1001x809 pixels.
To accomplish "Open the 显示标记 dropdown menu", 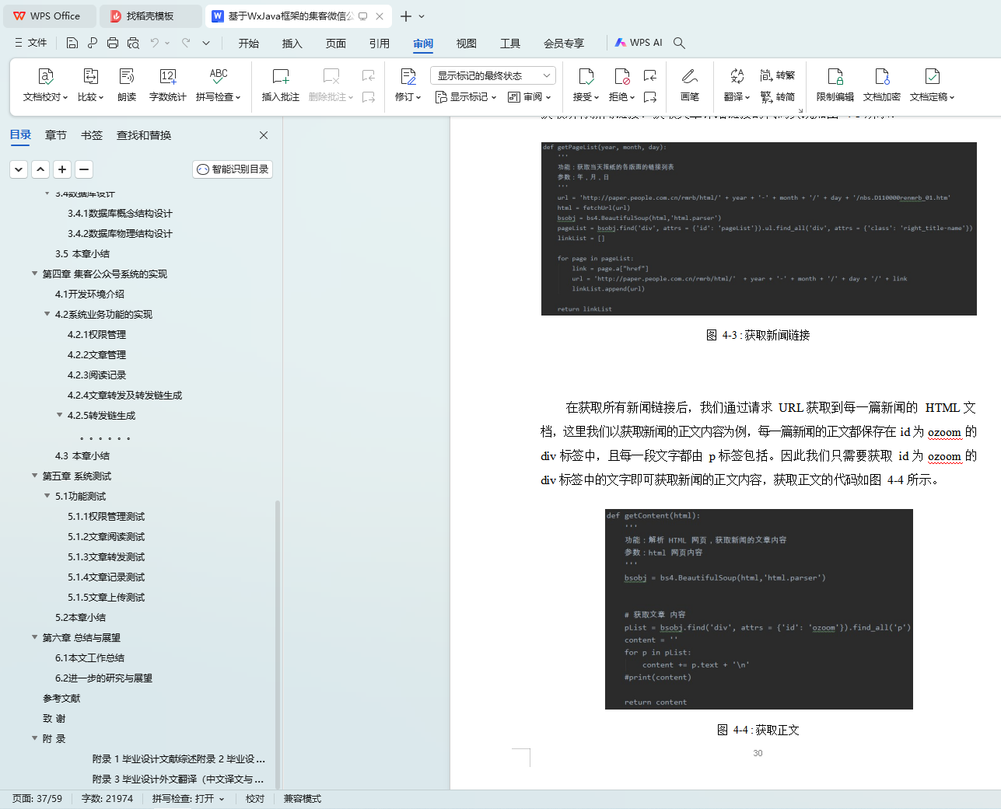I will 465,97.
